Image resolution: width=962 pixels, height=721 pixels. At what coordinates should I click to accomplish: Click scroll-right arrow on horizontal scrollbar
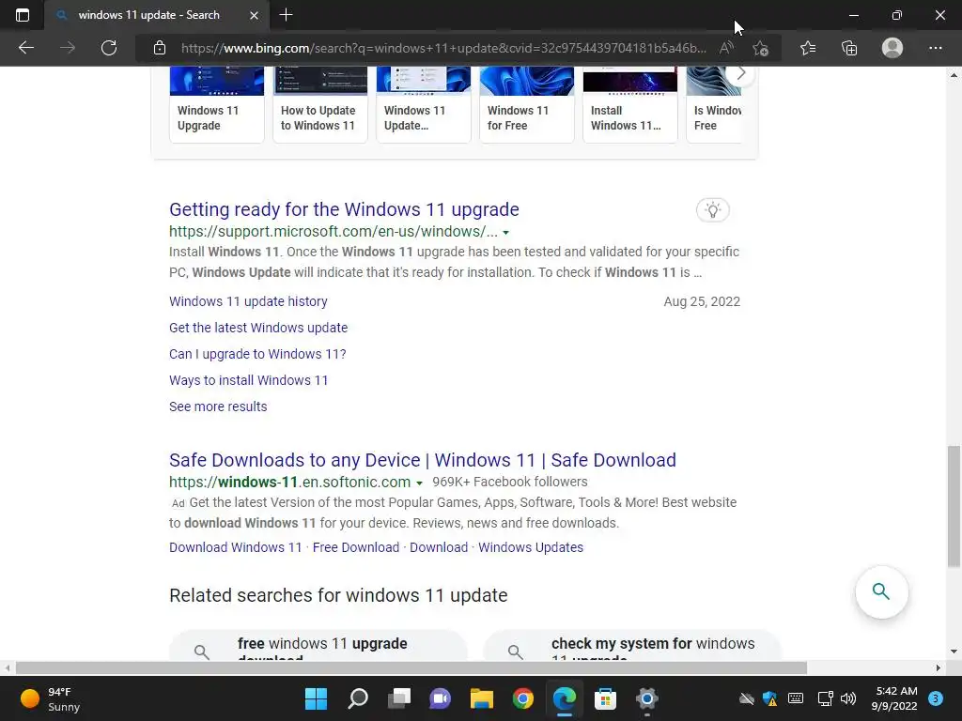939,667
